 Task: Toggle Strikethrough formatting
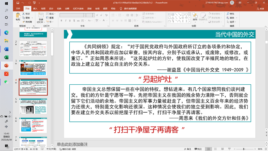(78, 21)
